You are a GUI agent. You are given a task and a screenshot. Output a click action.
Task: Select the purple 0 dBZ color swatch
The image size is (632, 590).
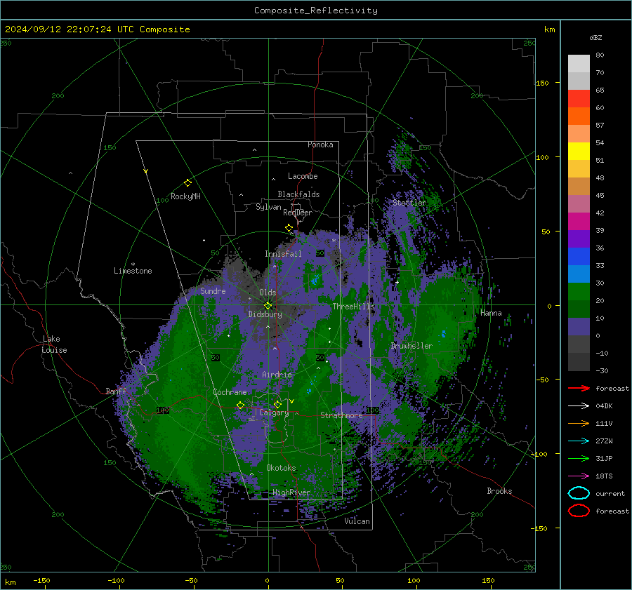(x=579, y=326)
